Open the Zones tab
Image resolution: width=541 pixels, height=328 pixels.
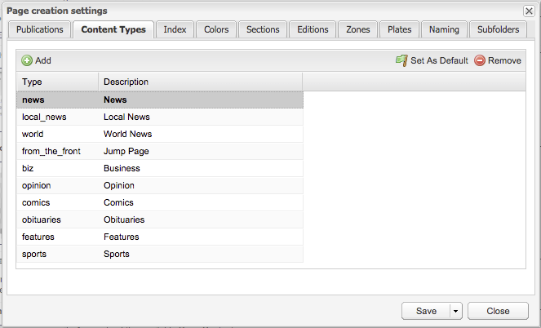pyautogui.click(x=358, y=29)
